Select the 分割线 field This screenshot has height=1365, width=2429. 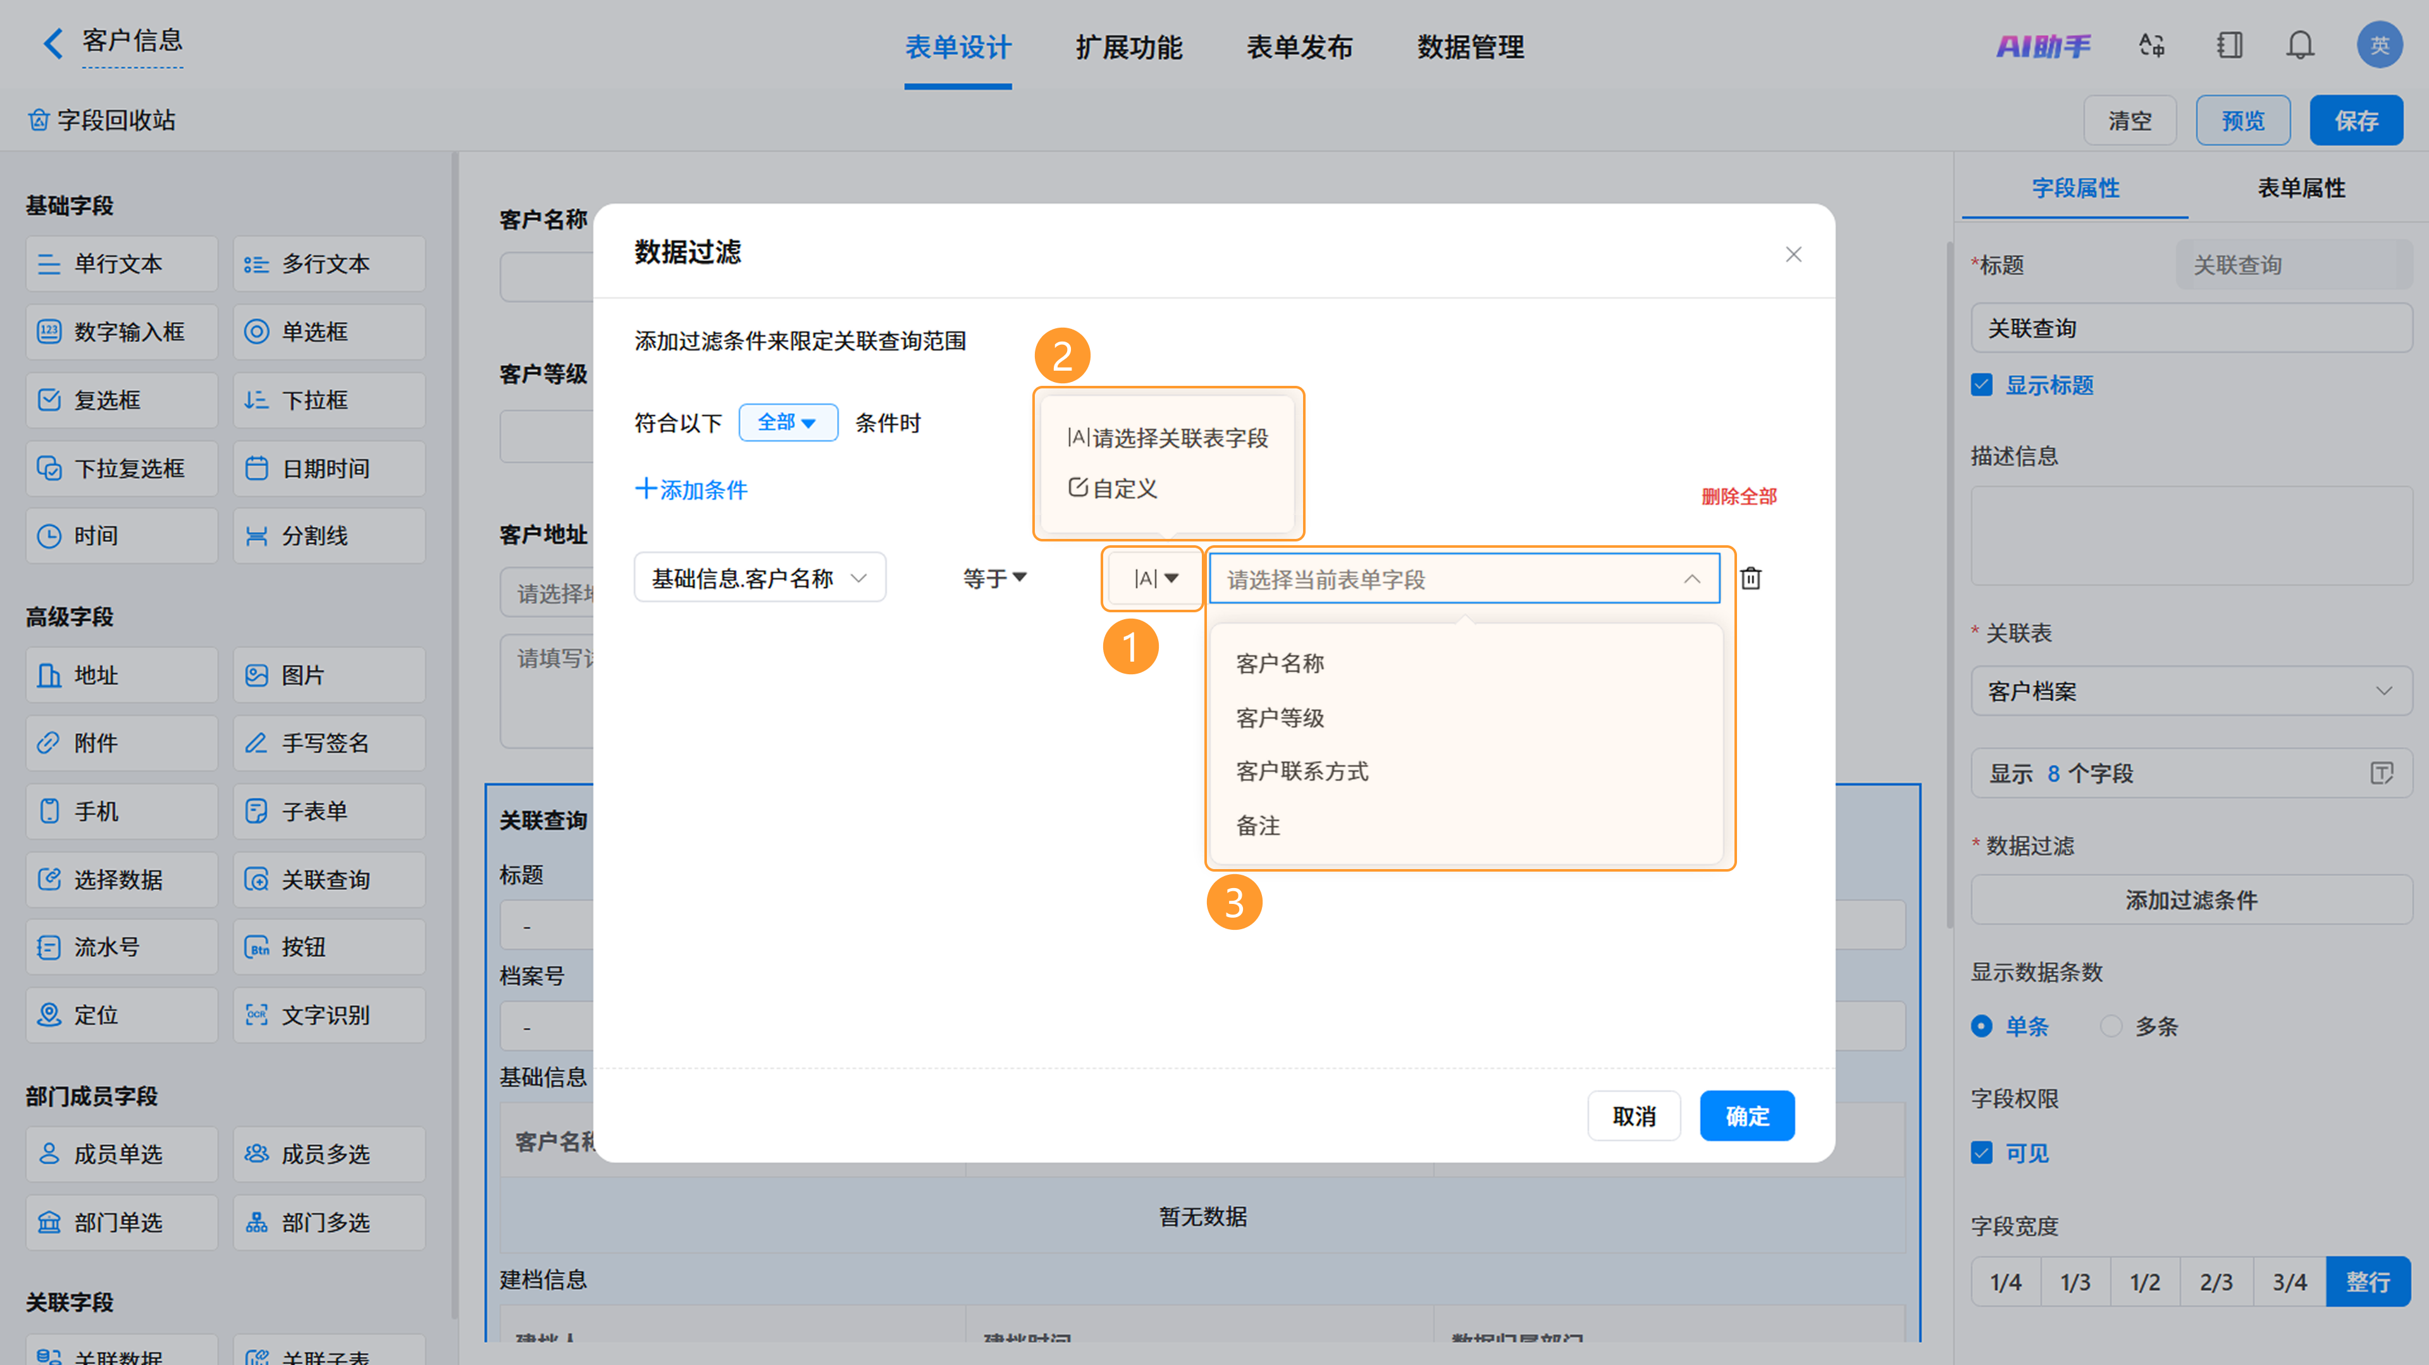(x=329, y=536)
